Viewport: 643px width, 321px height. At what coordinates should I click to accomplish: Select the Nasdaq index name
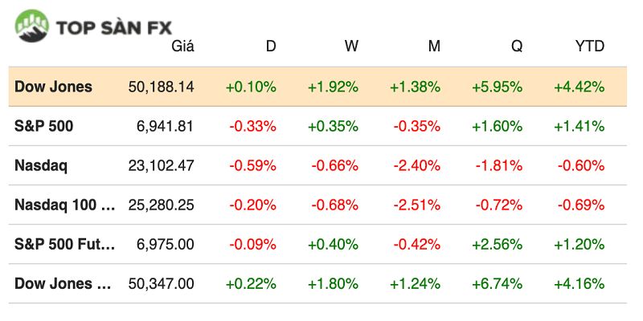tap(40, 166)
